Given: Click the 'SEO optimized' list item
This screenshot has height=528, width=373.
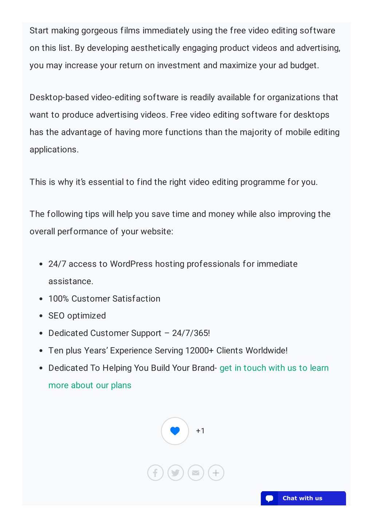Looking at the screenshot, I should click(77, 316).
